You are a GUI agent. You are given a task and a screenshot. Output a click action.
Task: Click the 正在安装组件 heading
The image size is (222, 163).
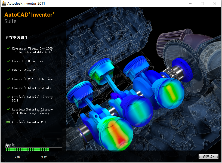(x=17, y=38)
